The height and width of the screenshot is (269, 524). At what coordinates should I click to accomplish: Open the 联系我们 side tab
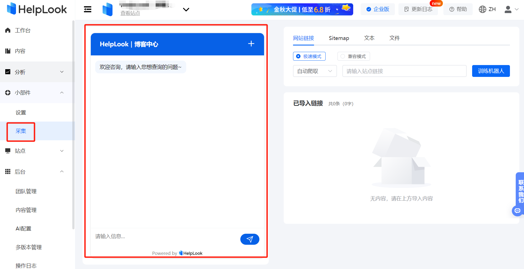pyautogui.click(x=521, y=191)
